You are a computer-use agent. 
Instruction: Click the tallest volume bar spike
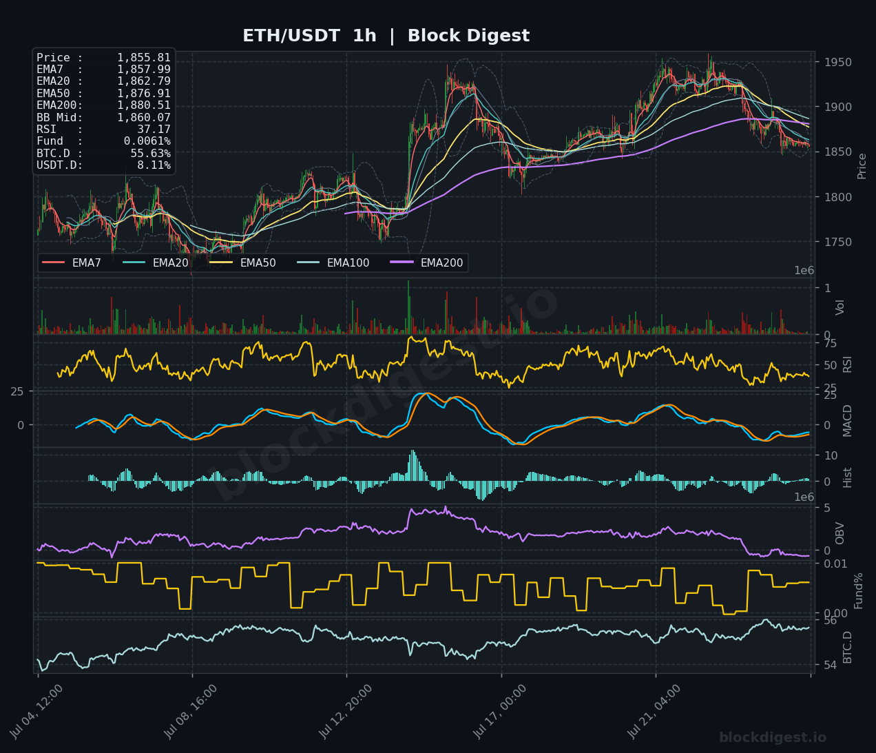coord(408,307)
